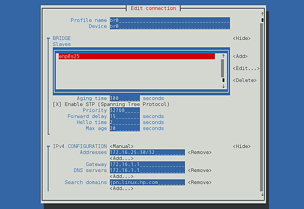Open Edit for the selected slave
The image size is (304, 209).
(246, 68)
